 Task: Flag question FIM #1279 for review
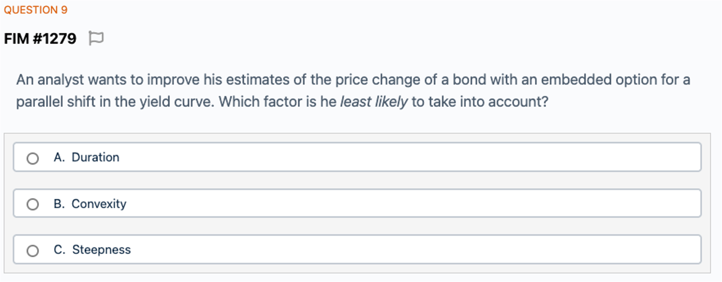pos(96,38)
